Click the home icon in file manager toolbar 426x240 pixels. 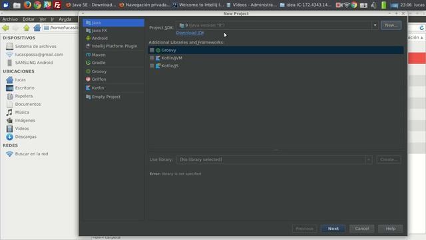[37, 28]
